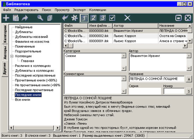Select Не прочитанные книги tree item
The image size is (194, 139).
(x=37, y=85)
